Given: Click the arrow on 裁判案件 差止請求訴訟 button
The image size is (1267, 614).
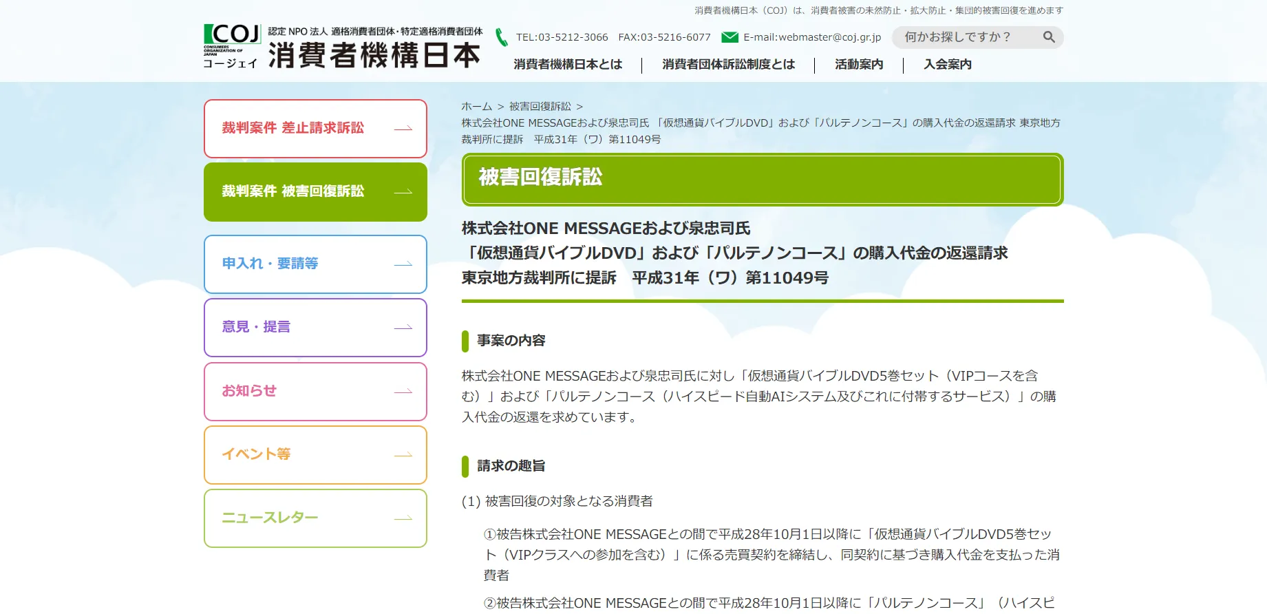Looking at the screenshot, I should pos(403,129).
